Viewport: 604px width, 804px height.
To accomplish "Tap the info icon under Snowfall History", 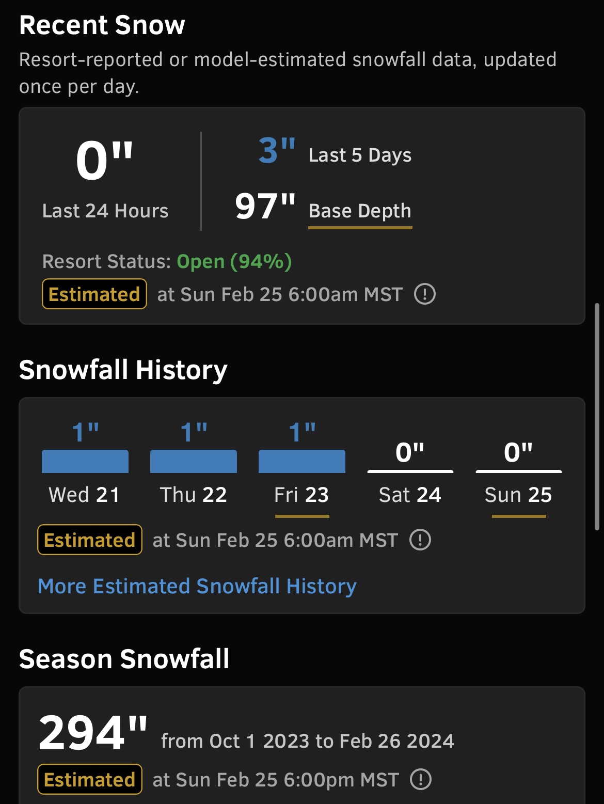I will coord(420,540).
